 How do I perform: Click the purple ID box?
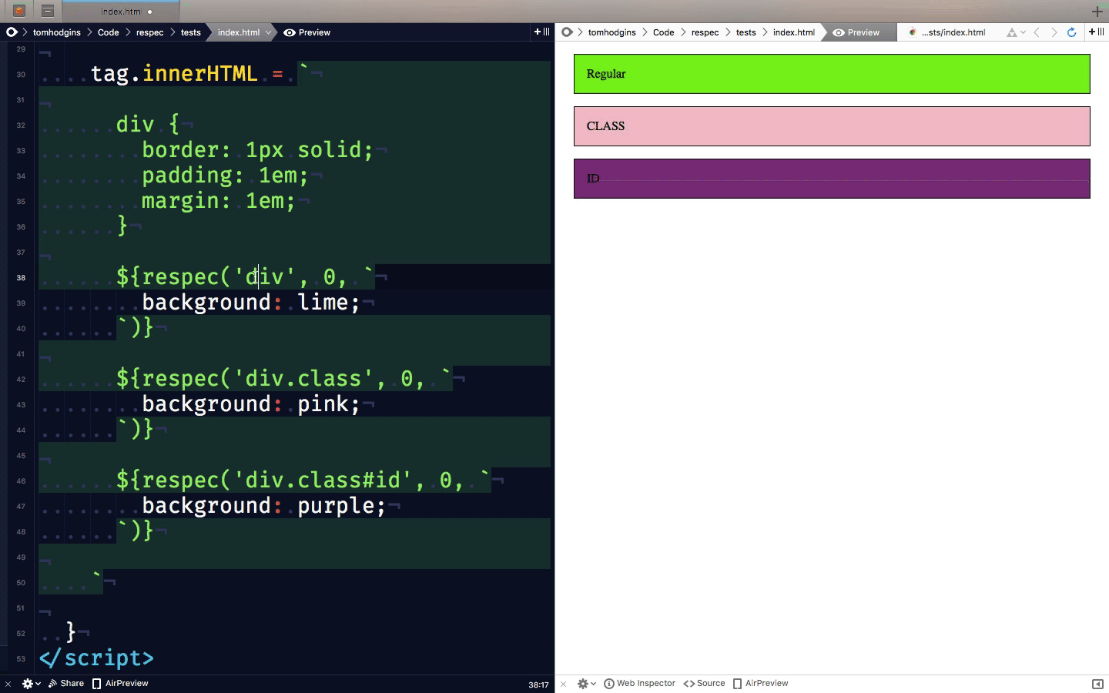pyautogui.click(x=832, y=179)
